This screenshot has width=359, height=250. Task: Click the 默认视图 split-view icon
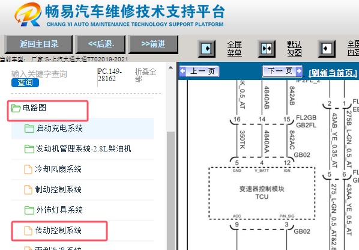(267, 49)
